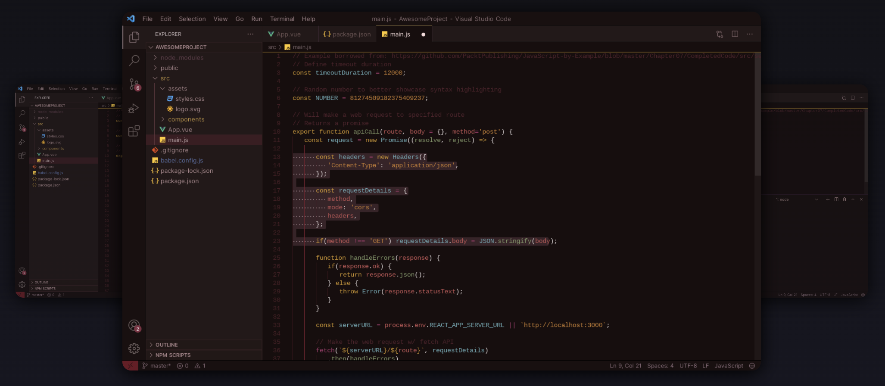The image size is (885, 386).
Task: Click the editor vertical scrollbar thumb
Action: point(757,114)
